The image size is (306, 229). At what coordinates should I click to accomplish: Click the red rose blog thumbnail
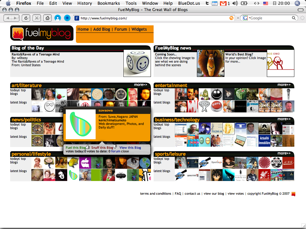point(61,94)
